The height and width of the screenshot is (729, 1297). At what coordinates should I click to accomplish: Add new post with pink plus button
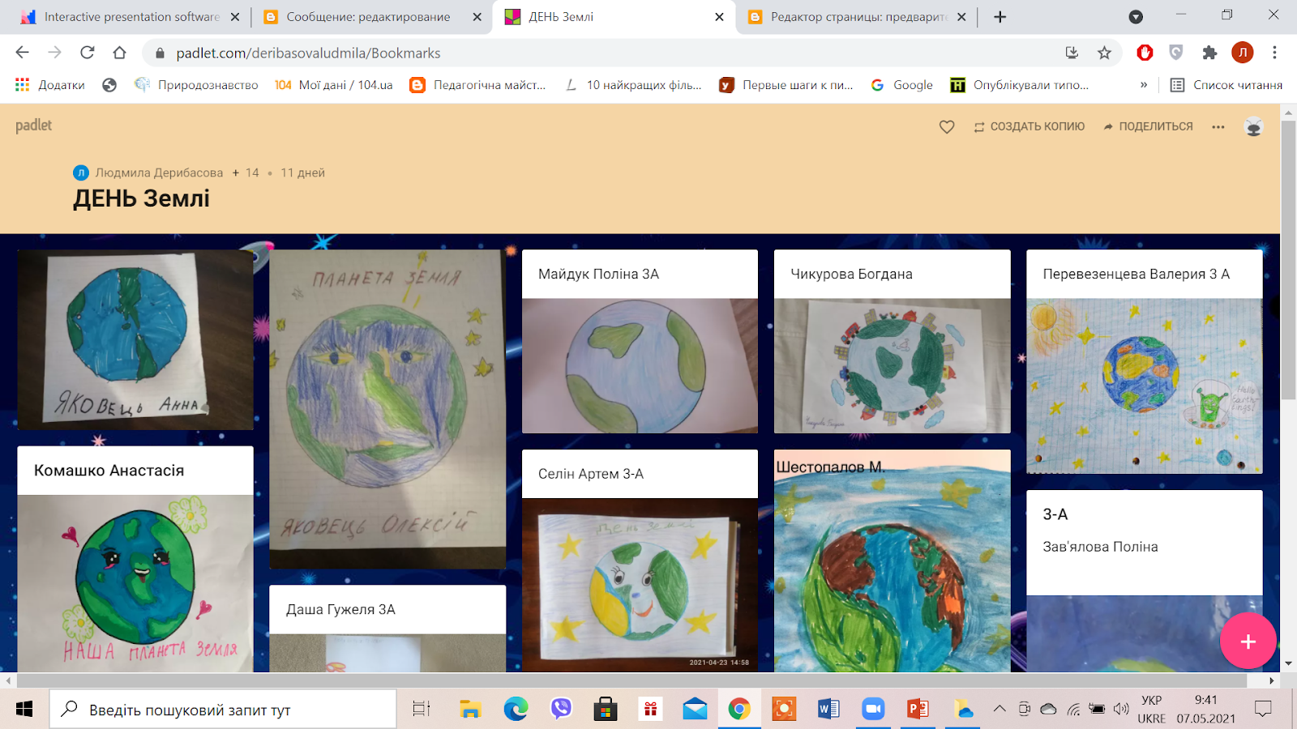coord(1248,642)
